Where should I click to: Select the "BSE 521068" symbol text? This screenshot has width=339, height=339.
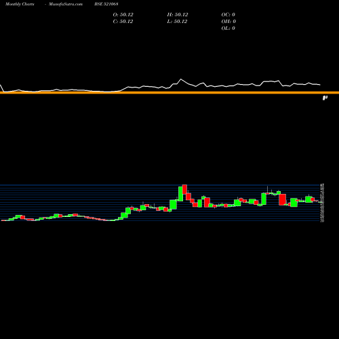tap(106, 4)
